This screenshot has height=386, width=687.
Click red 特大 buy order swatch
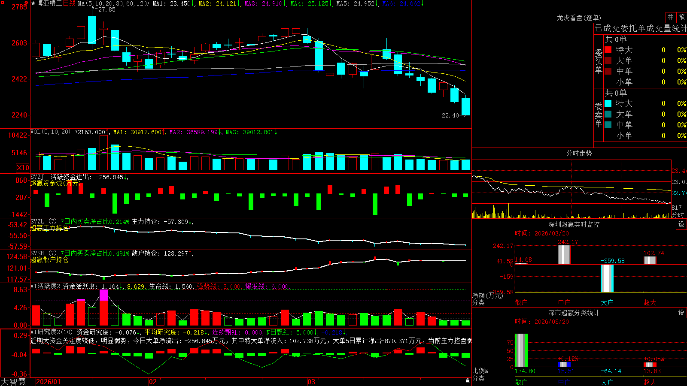(x=608, y=50)
